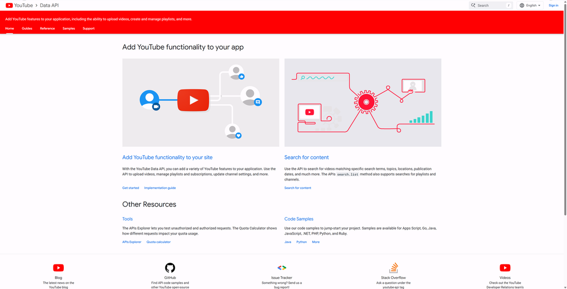
Task: Click the slash shortcut key in search box
Action: [x=508, y=5]
